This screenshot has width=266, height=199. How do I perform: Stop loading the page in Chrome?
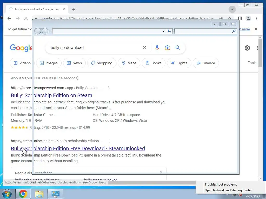(26, 18)
